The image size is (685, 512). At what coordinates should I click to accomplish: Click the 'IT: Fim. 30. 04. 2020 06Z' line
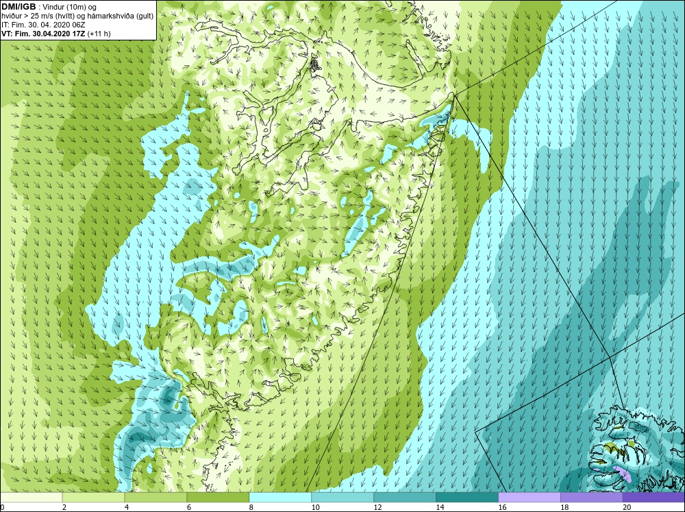click(42, 25)
